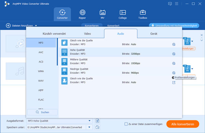Expand the Dateien hinzufügen dropdown arrow
Screen dimensions: 205x133
(x=36, y=26)
